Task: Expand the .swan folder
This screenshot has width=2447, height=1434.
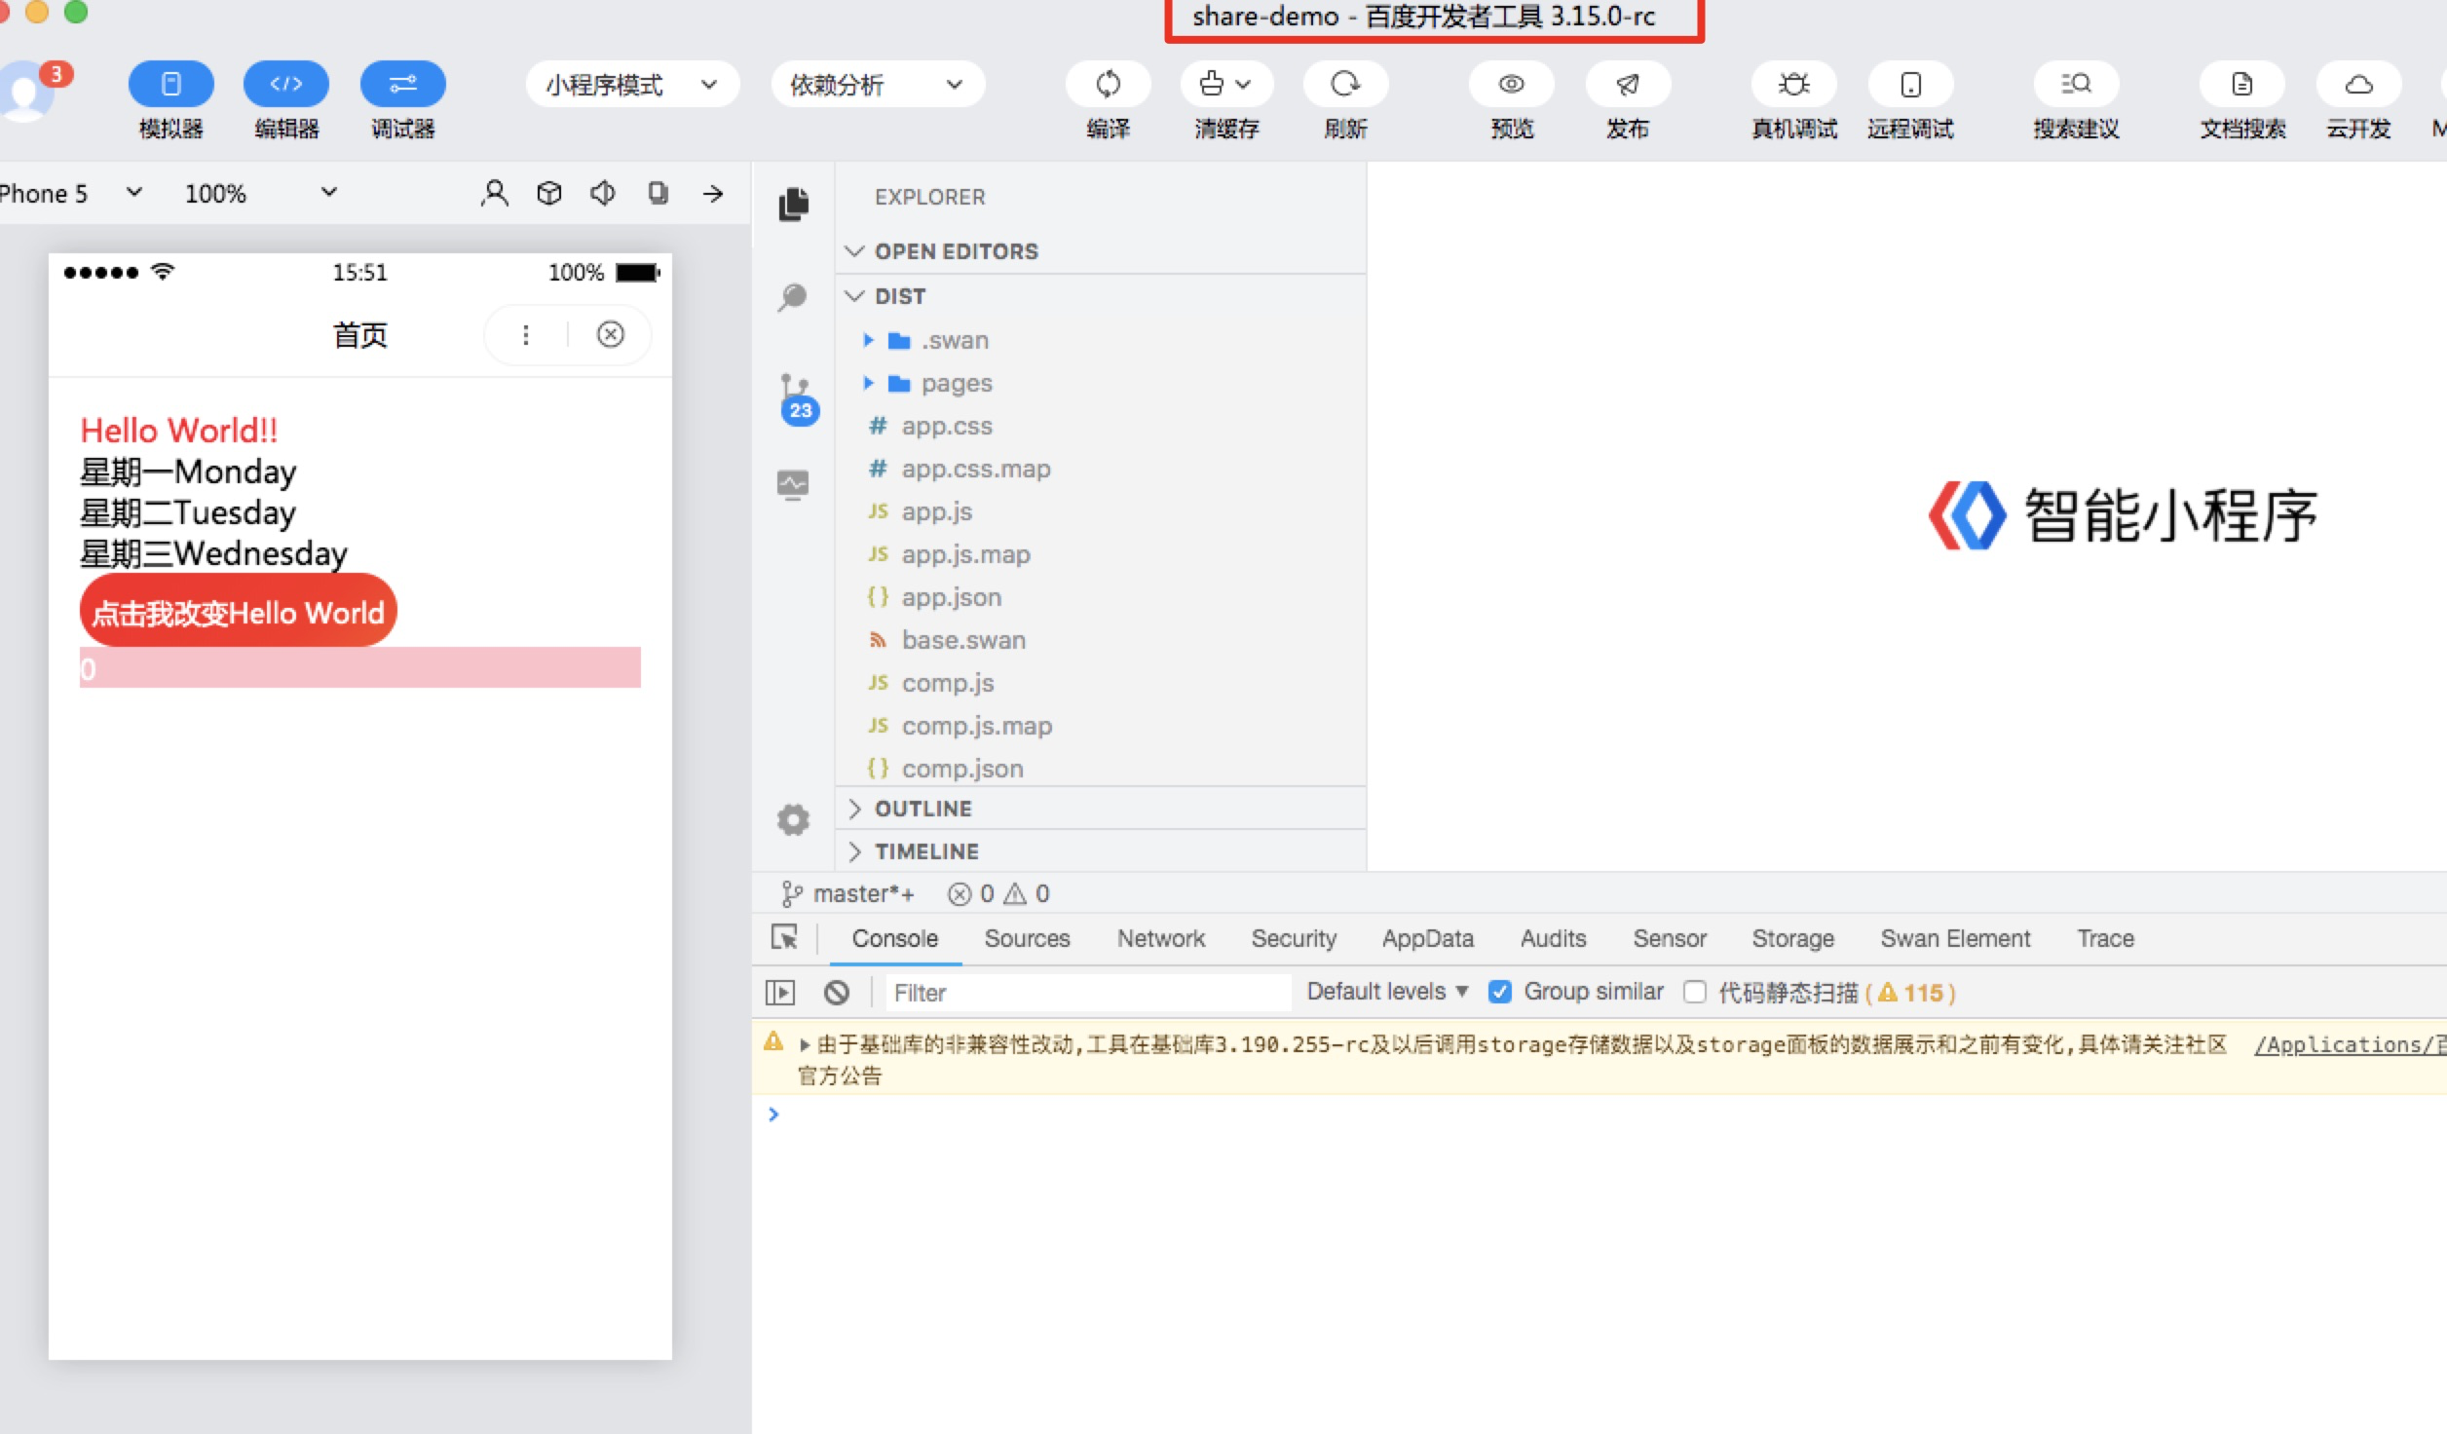Action: pyautogui.click(x=1101, y=340)
